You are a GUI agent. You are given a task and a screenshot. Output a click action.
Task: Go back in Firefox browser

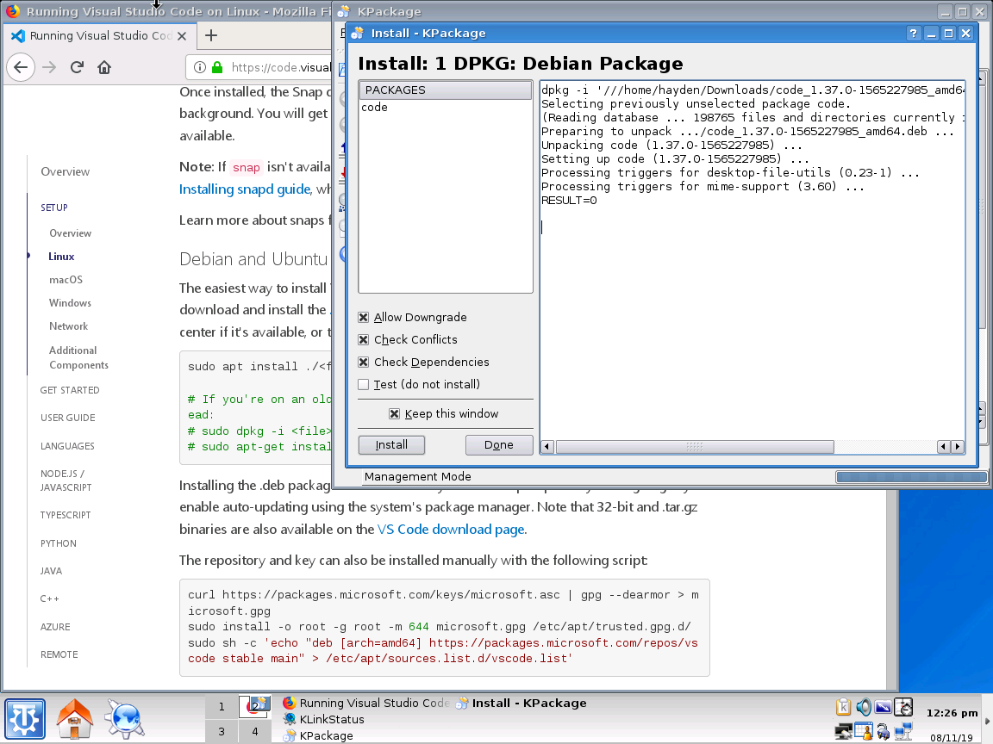tap(21, 67)
